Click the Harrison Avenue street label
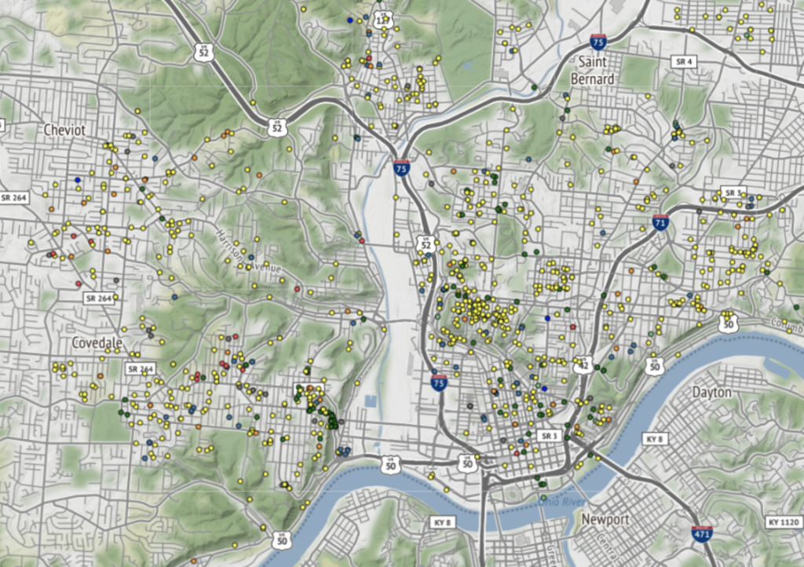The image size is (804, 567). coord(247,252)
